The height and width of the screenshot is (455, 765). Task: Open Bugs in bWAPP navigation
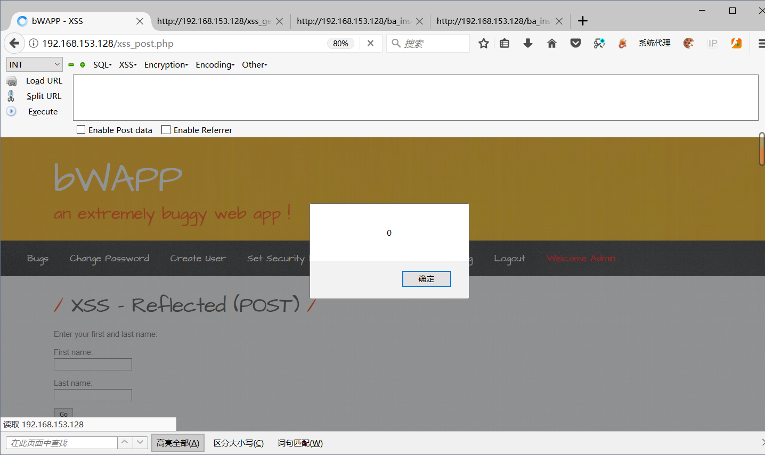(38, 259)
